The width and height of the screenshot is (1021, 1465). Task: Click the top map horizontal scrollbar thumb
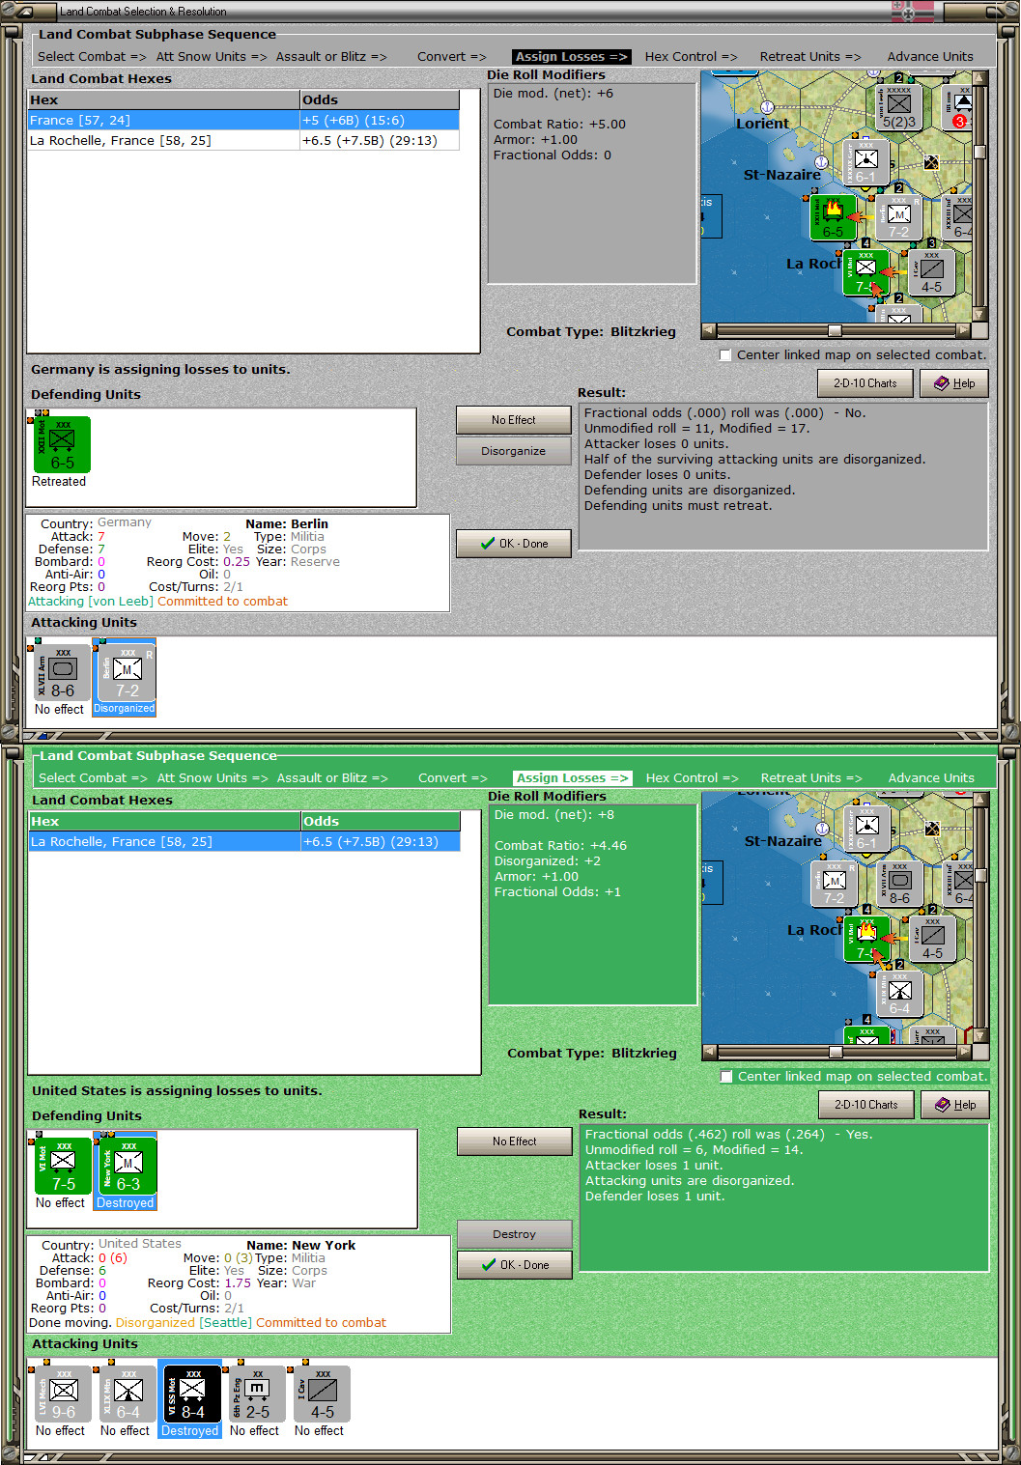835,330
